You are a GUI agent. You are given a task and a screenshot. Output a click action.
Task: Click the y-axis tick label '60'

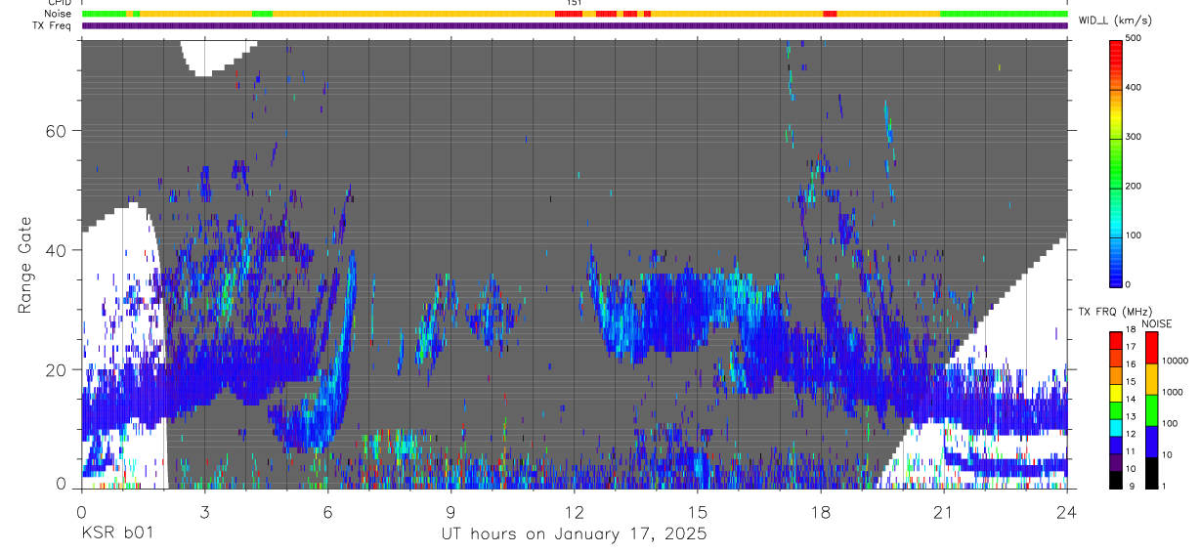coord(58,131)
